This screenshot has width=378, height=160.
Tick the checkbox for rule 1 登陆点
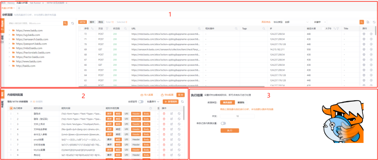tap(15, 114)
